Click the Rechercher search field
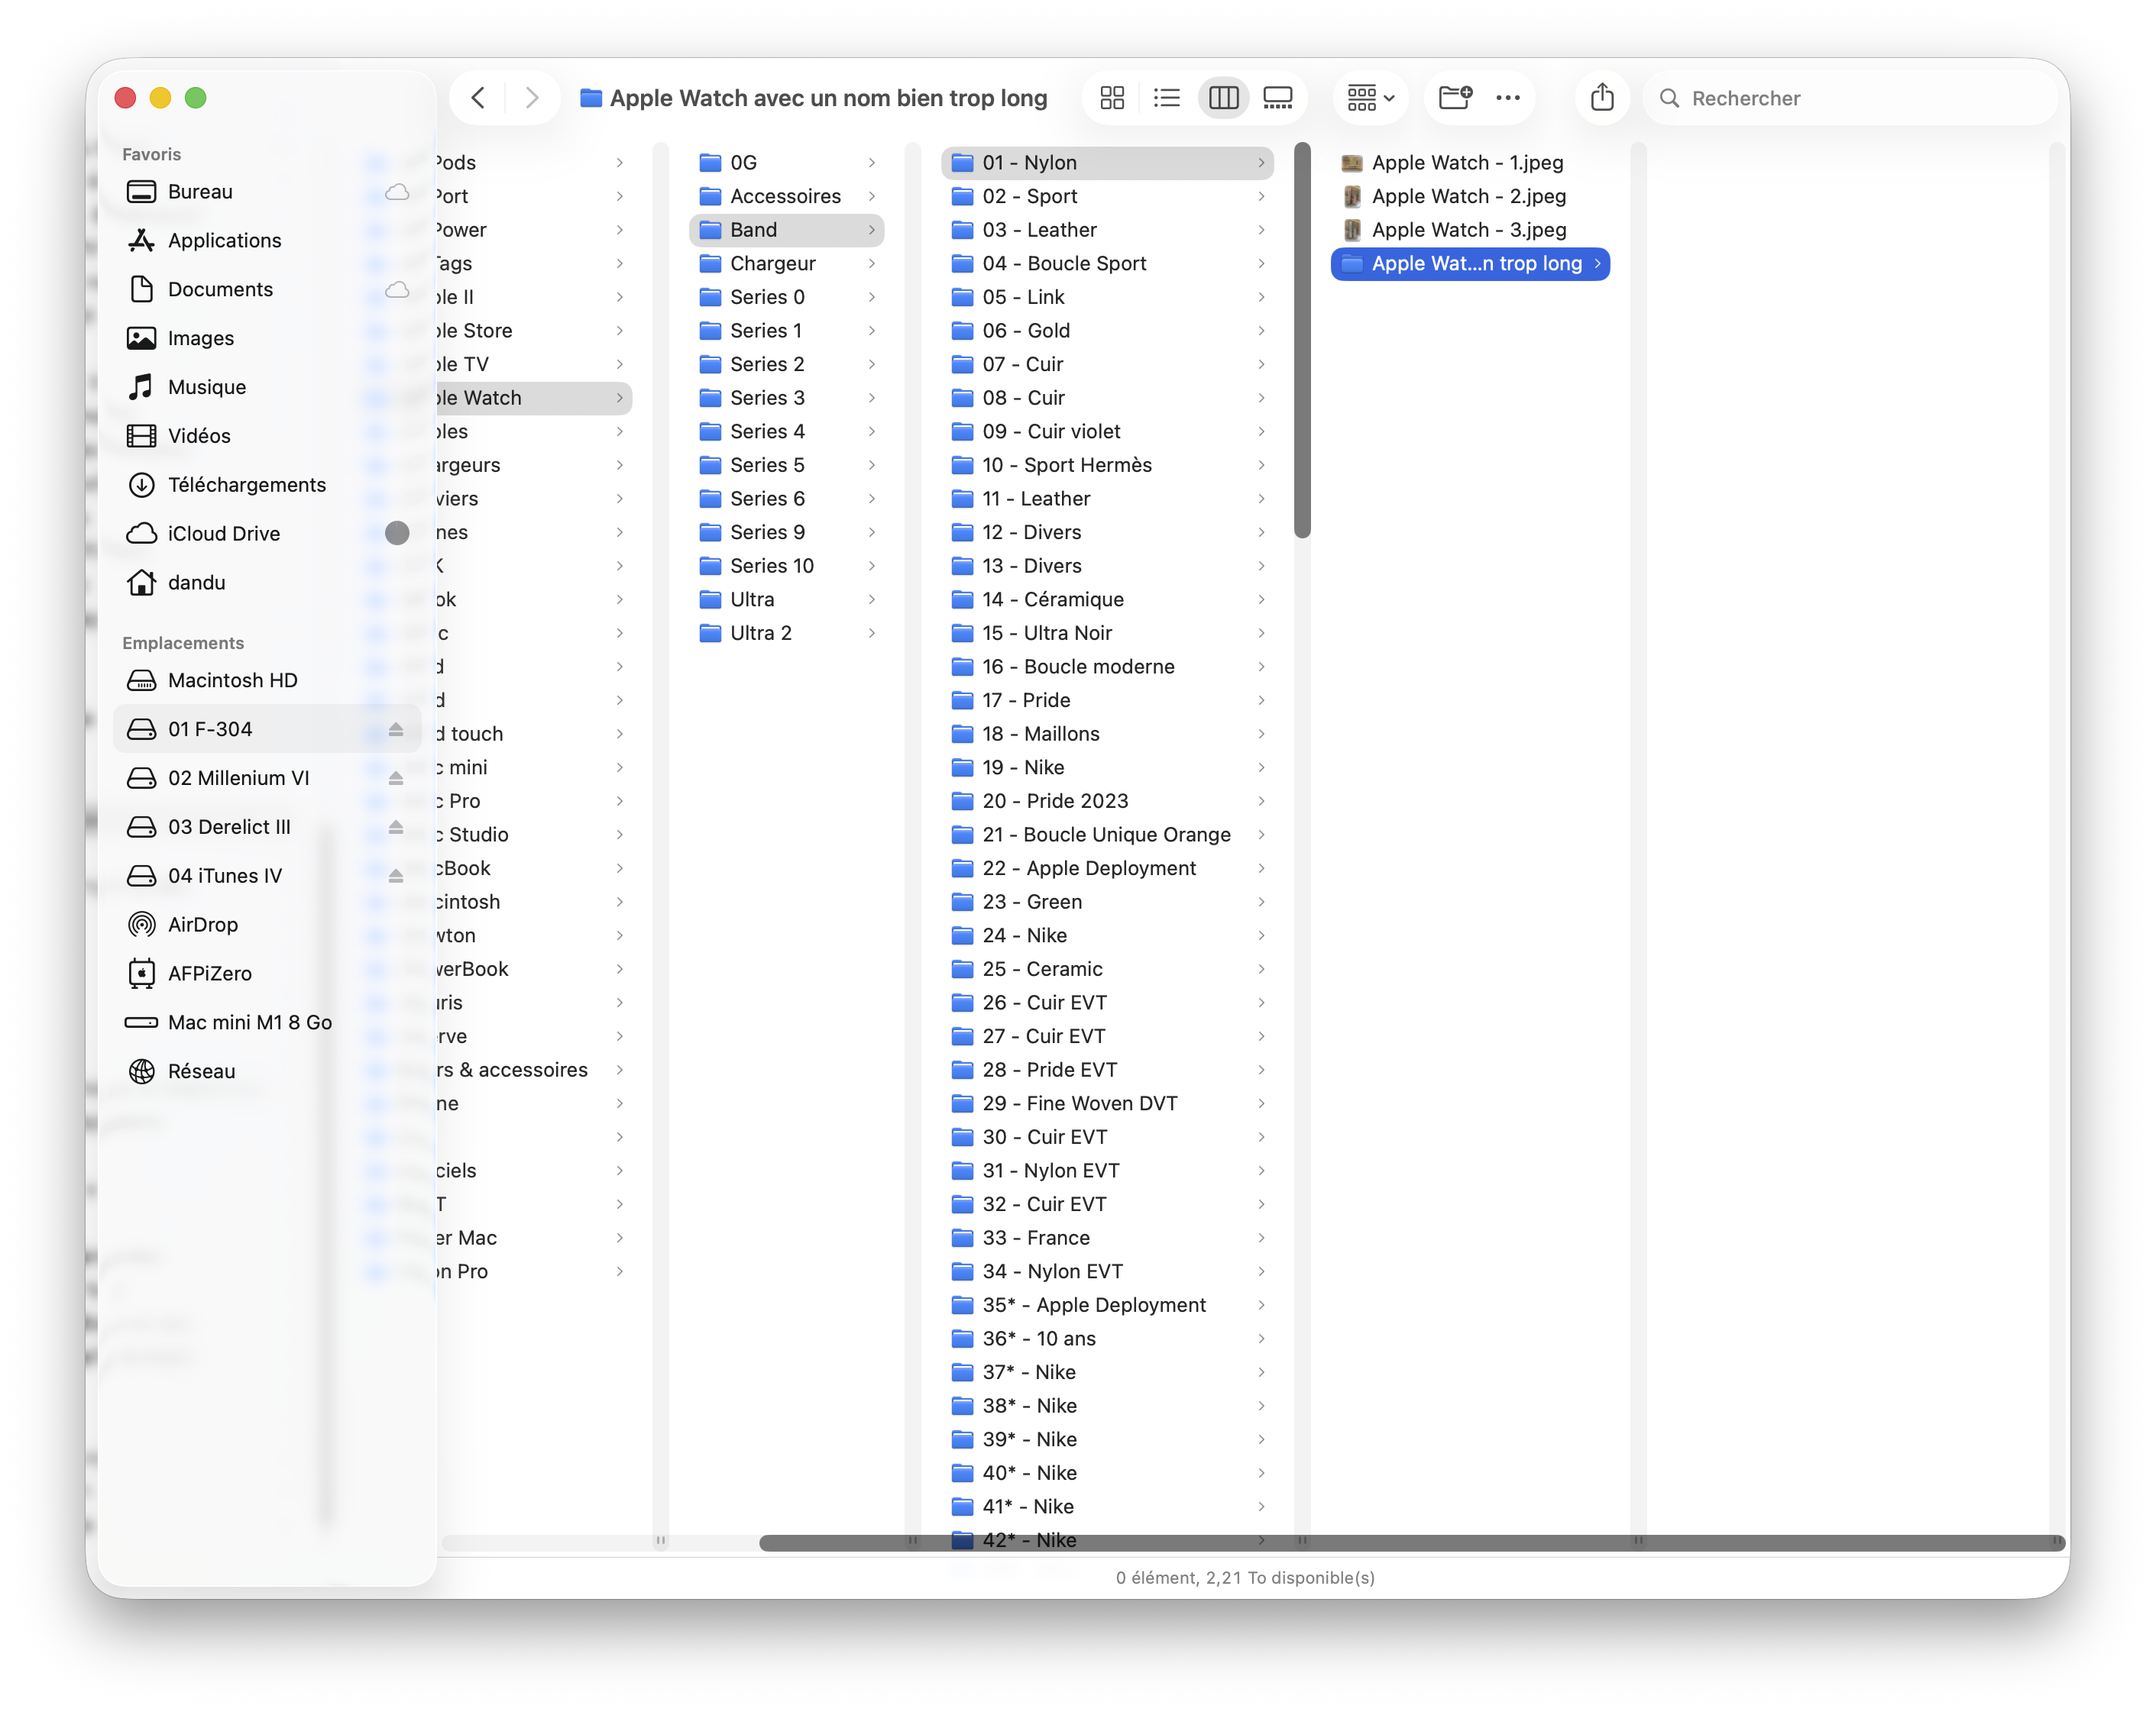This screenshot has width=2156, height=1712. coord(1850,98)
